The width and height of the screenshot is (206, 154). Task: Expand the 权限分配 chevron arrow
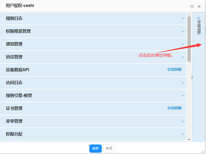(183, 134)
